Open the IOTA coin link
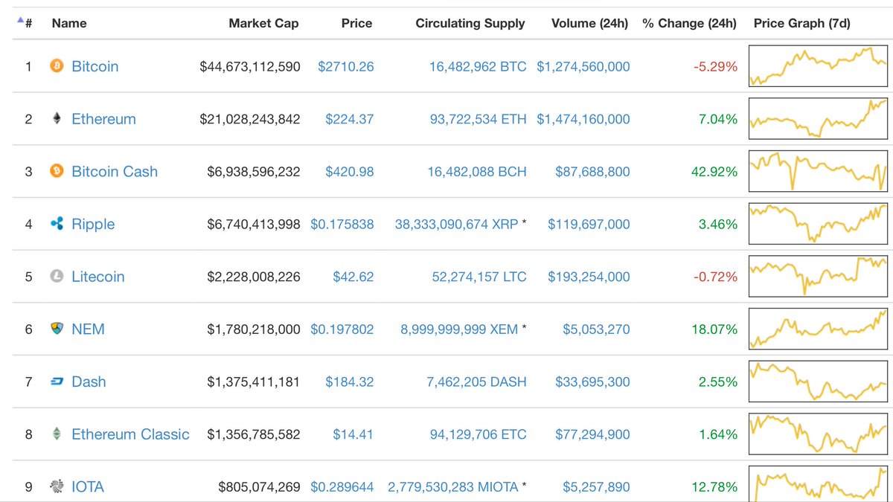893x502 pixels. (88, 486)
